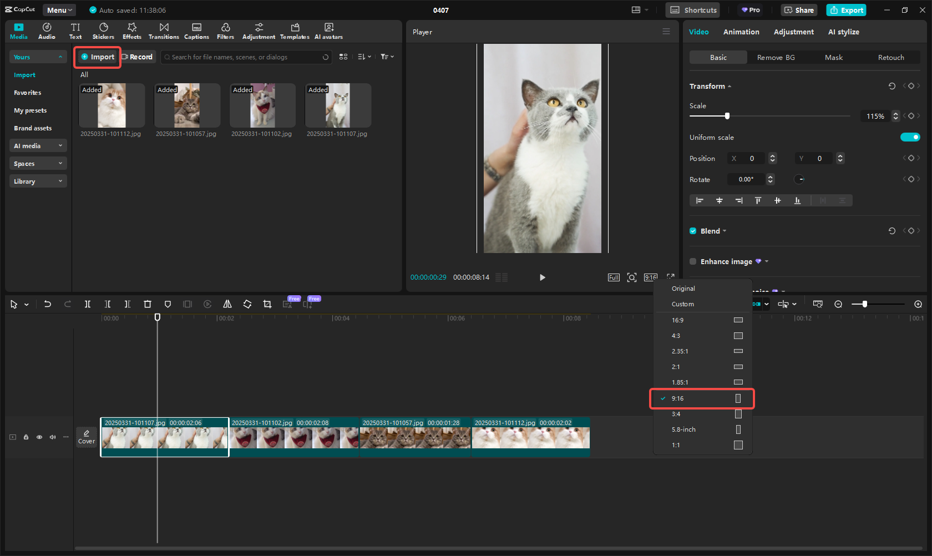The height and width of the screenshot is (556, 932).
Task: Click the Scale slider handle
Action: click(727, 116)
